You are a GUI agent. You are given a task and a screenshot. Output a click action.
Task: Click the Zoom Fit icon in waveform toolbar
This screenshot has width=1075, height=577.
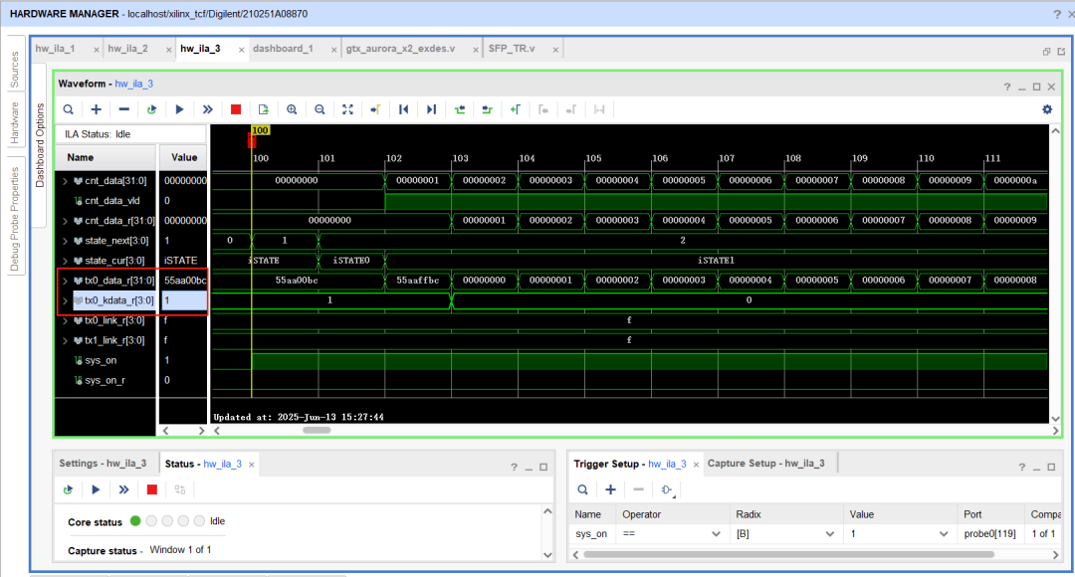[x=346, y=109]
